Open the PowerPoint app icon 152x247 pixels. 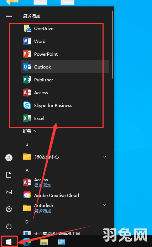tap(27, 54)
